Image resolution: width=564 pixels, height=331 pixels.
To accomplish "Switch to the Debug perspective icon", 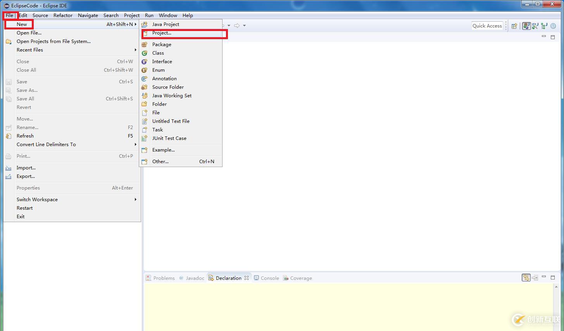I will (535, 26).
